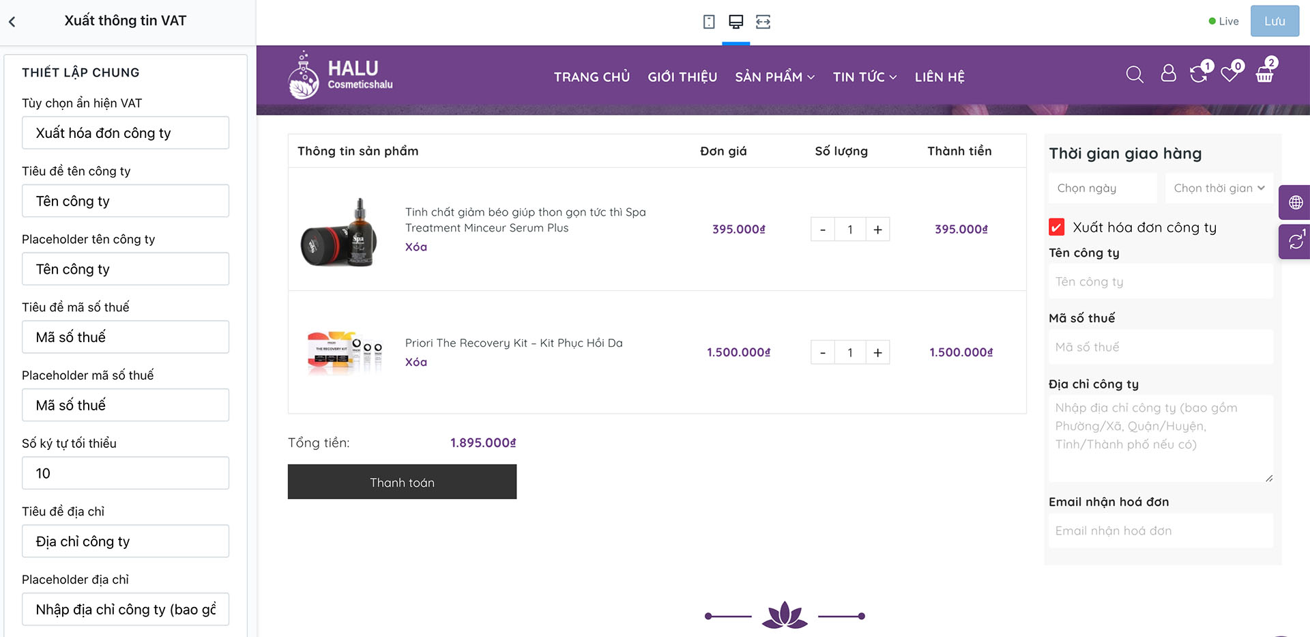Click the globe language side icon
This screenshot has width=1310, height=637.
coord(1295,203)
